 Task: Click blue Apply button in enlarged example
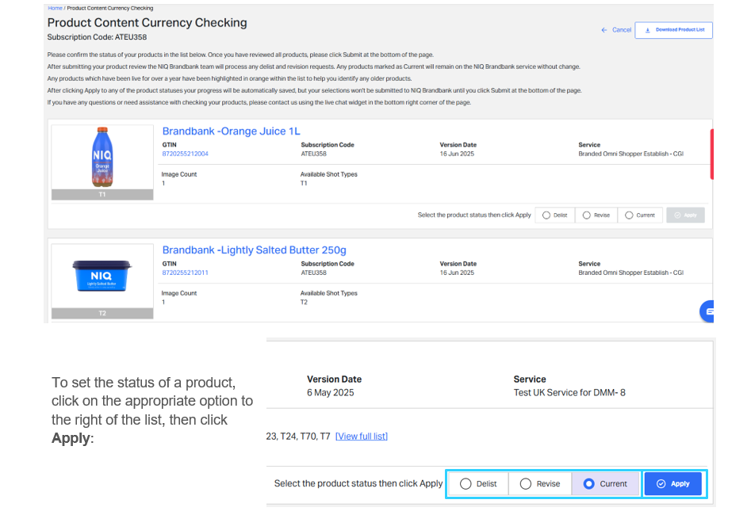click(673, 484)
